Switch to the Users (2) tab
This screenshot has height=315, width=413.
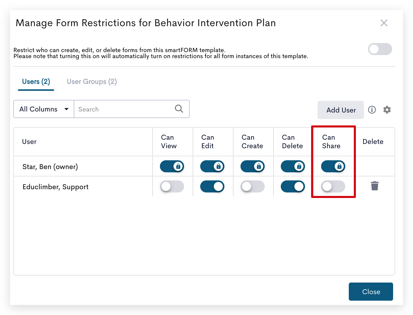(36, 82)
